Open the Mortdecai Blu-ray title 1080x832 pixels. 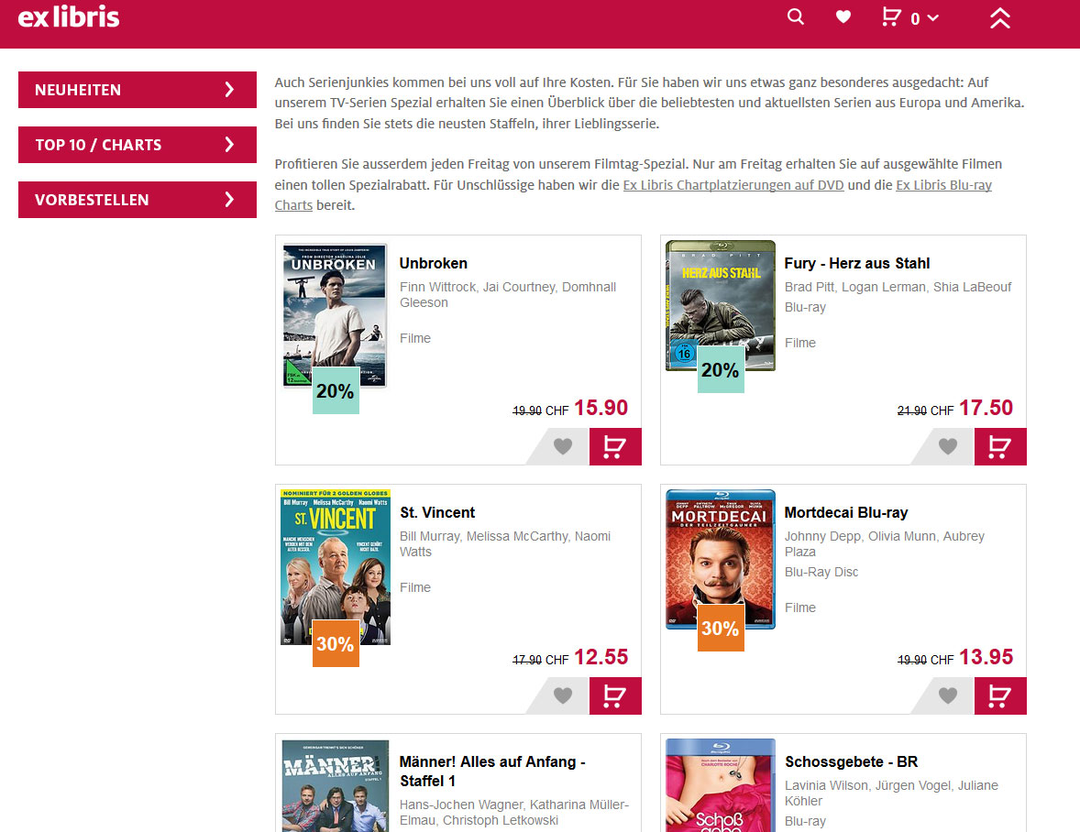(x=846, y=512)
